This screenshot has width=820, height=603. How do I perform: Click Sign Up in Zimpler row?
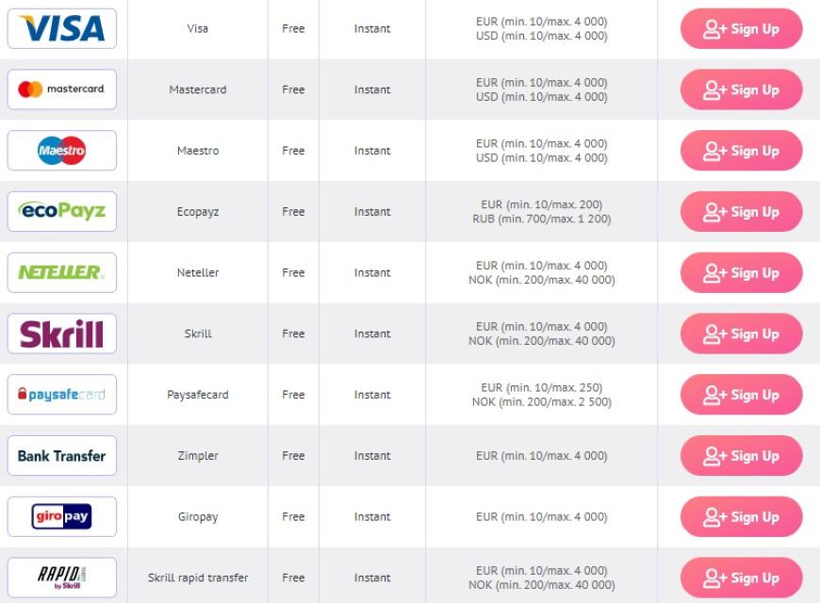(x=741, y=455)
